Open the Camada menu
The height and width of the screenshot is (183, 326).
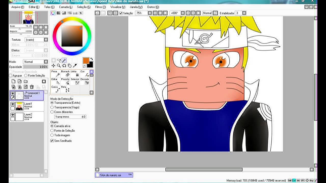(x=66, y=7)
